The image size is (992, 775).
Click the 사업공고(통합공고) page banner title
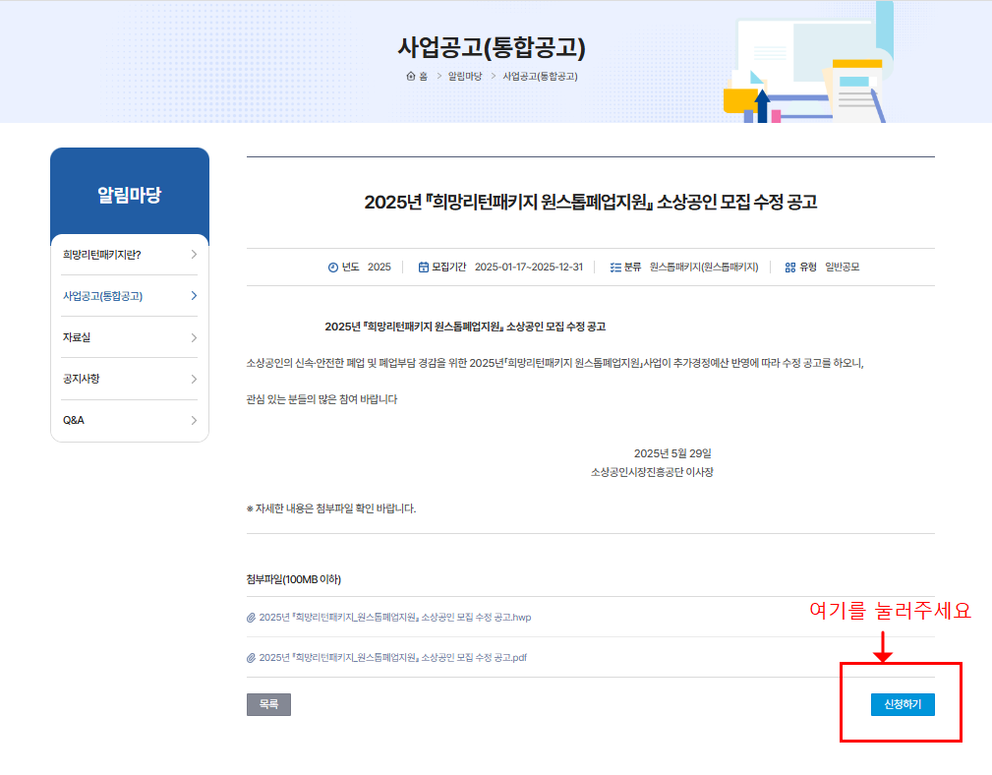[492, 47]
